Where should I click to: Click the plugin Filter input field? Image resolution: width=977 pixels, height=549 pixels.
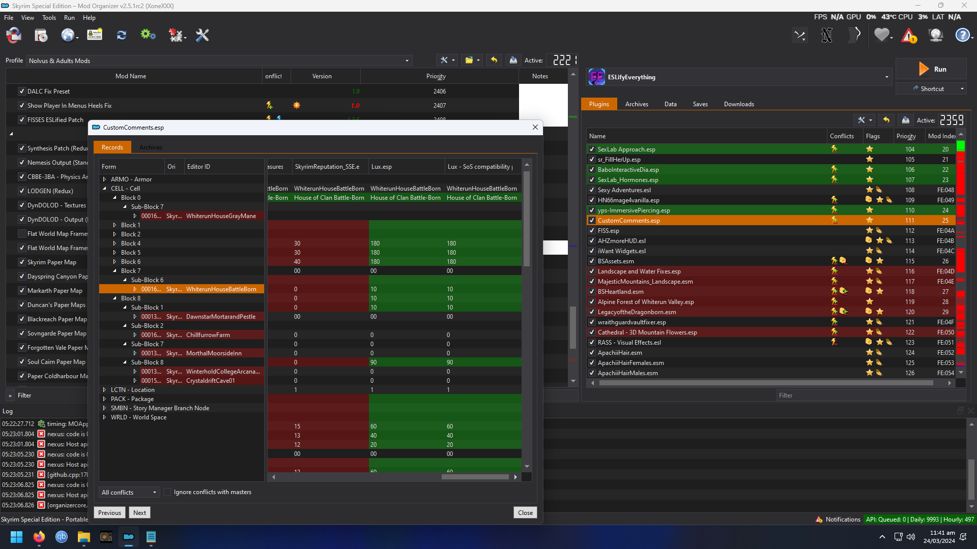pos(870,395)
